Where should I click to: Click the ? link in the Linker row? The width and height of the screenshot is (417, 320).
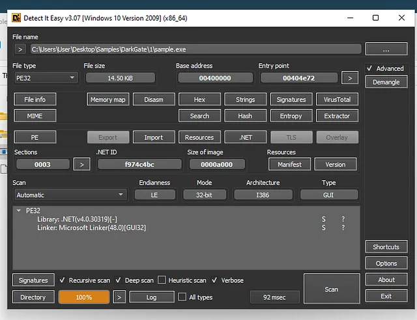point(343,228)
